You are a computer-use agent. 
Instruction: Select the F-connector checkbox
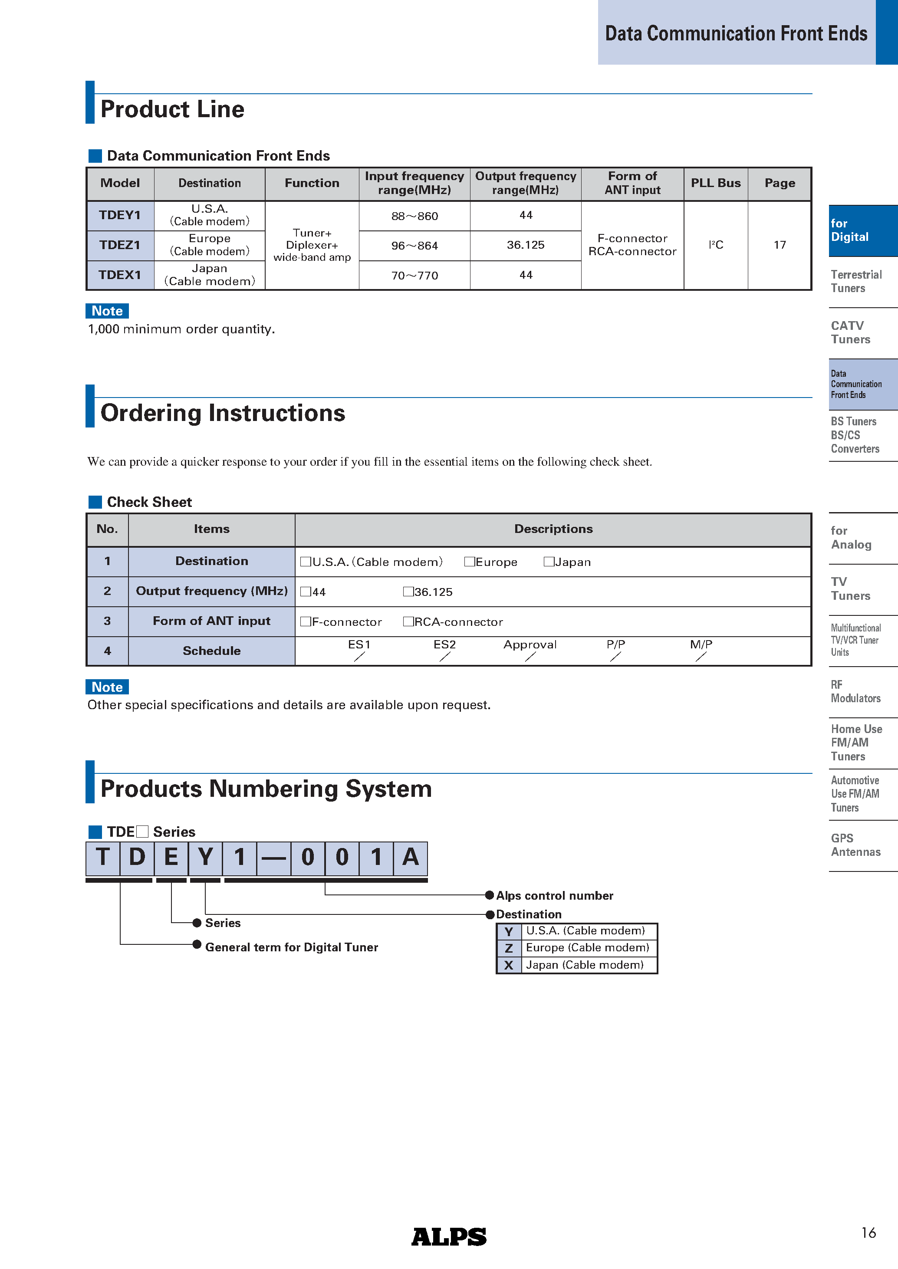tap(305, 621)
